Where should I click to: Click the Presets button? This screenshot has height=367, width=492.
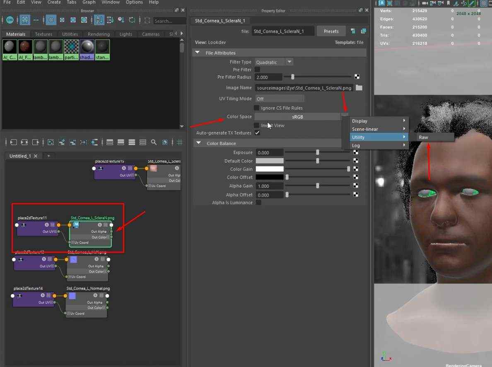tap(331, 31)
